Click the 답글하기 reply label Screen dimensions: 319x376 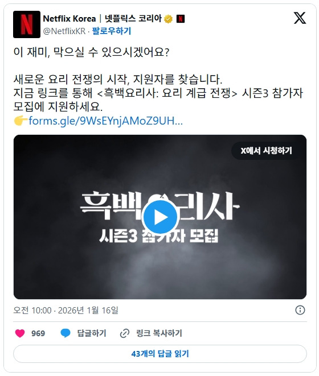click(x=92, y=333)
